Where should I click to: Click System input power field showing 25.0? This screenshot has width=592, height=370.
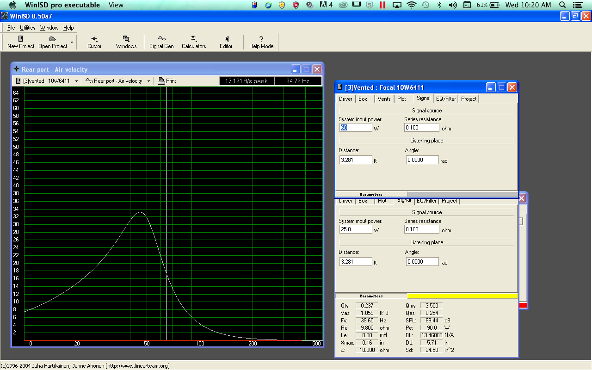click(x=356, y=229)
